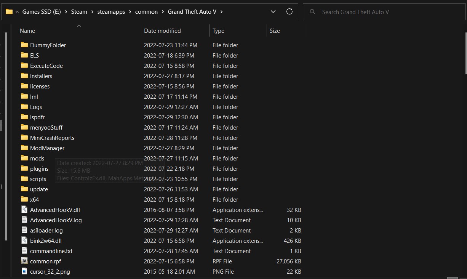Click the AdvancedHookV.dll file icon
The width and height of the screenshot is (467, 279).
[x=24, y=210]
